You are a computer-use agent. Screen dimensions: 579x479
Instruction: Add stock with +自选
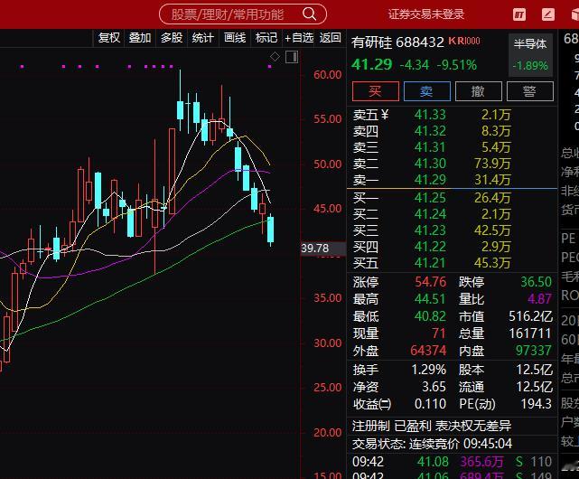tap(298, 38)
